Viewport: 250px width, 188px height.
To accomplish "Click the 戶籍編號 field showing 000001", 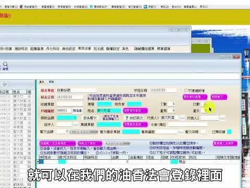I will (64, 111).
